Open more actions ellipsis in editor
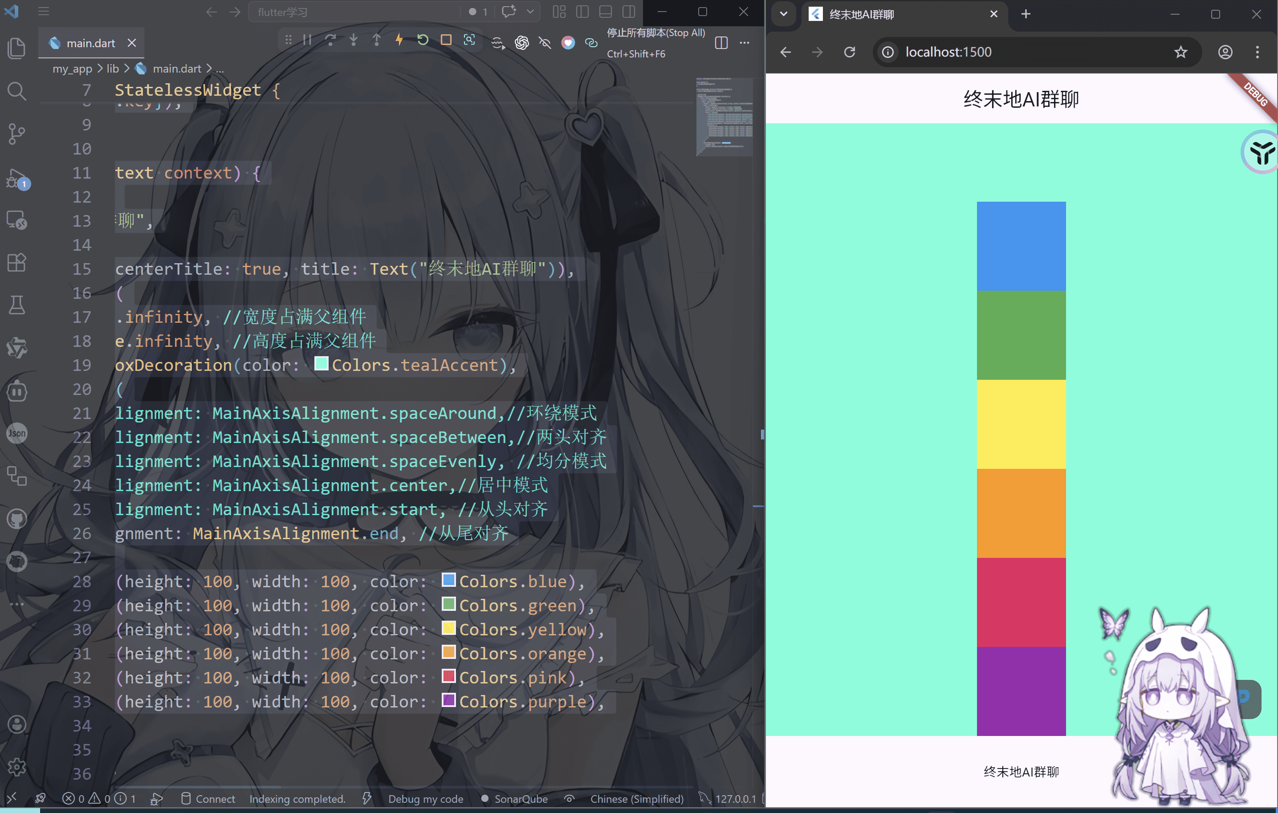 [x=745, y=43]
